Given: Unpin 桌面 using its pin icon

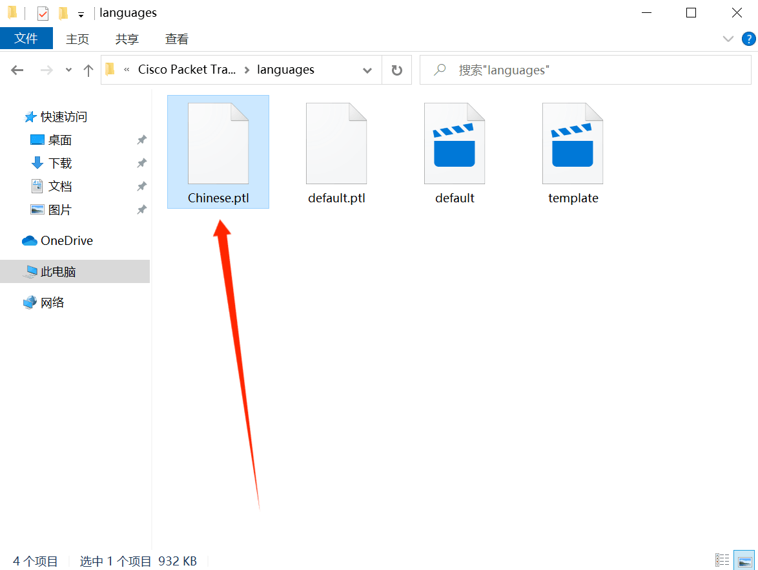Looking at the screenshot, I should 141,140.
